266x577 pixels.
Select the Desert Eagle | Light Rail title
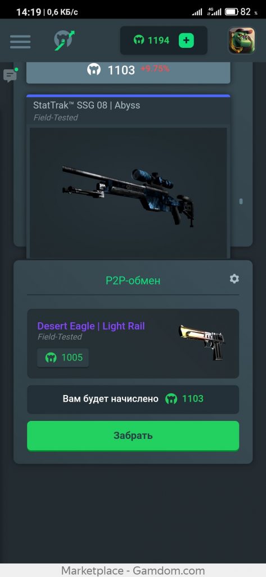91,326
